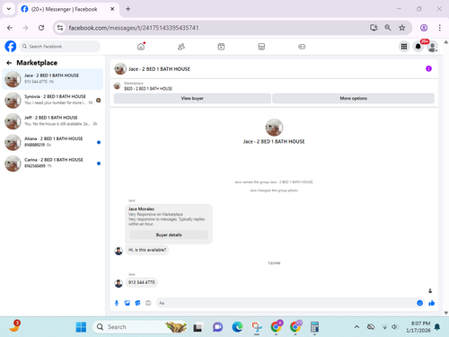Click the Chrome address bar URL
This screenshot has height=337, width=449.
coord(134,28)
